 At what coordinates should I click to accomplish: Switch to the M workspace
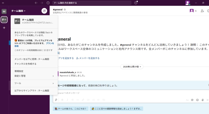point(4,11)
